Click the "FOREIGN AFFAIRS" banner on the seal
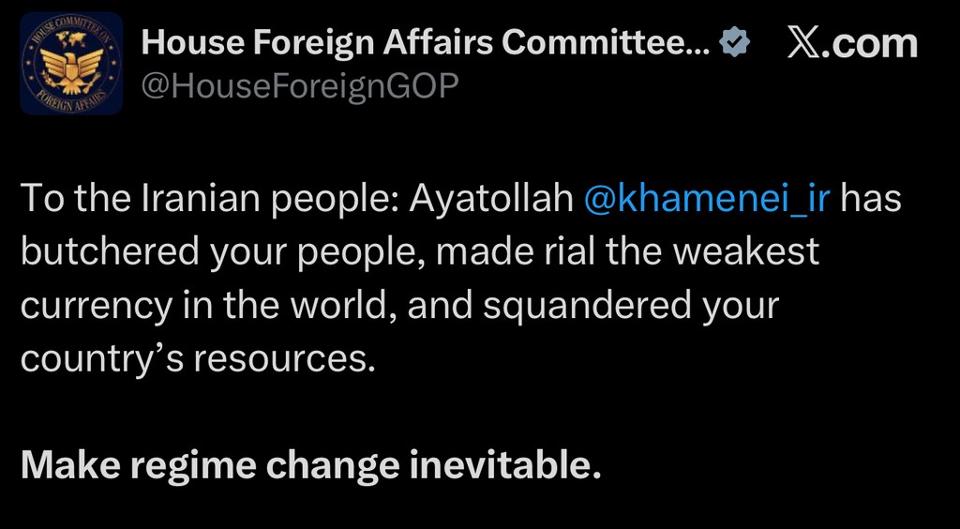960x529 pixels. [71, 98]
